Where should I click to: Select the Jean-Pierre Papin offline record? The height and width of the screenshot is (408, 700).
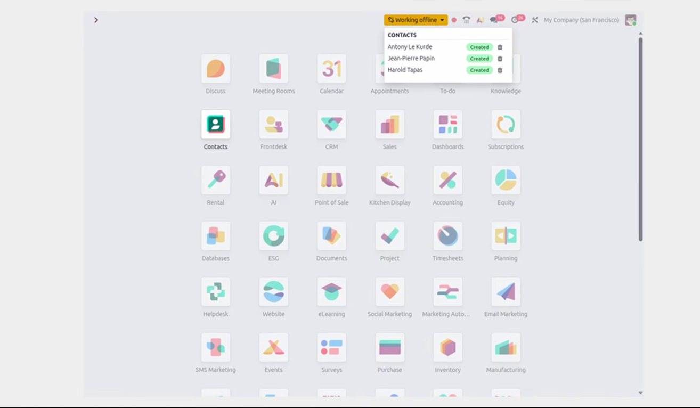click(411, 59)
